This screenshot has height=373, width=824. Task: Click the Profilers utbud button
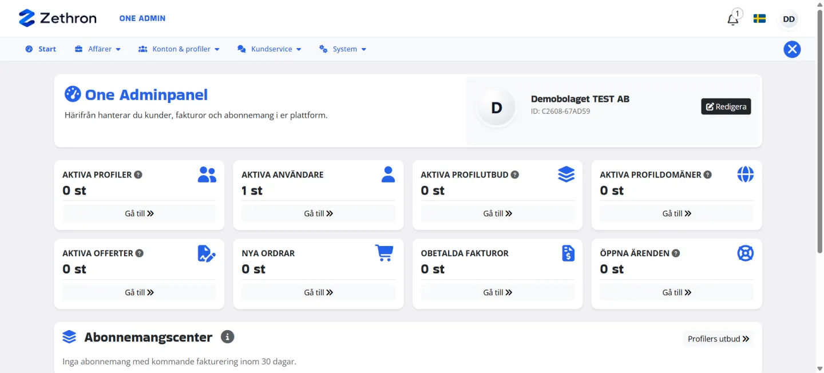(x=718, y=339)
